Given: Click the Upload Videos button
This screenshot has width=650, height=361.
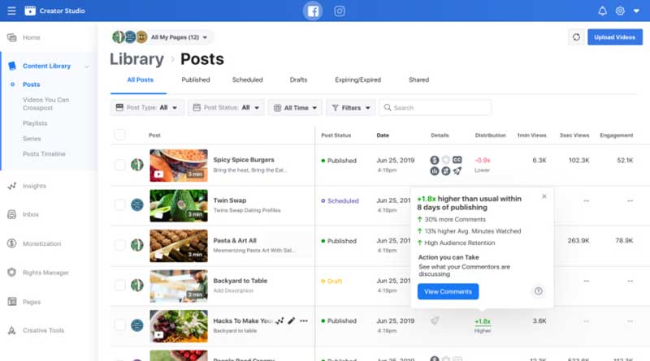Looking at the screenshot, I should point(614,37).
